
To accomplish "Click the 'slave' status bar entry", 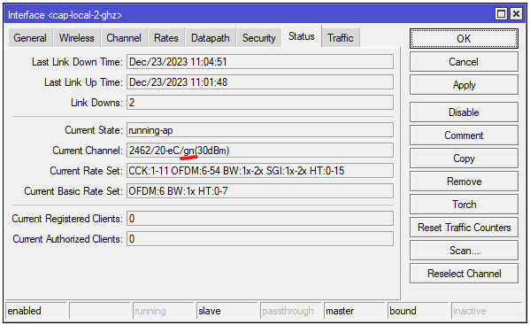I will pyautogui.click(x=227, y=311).
